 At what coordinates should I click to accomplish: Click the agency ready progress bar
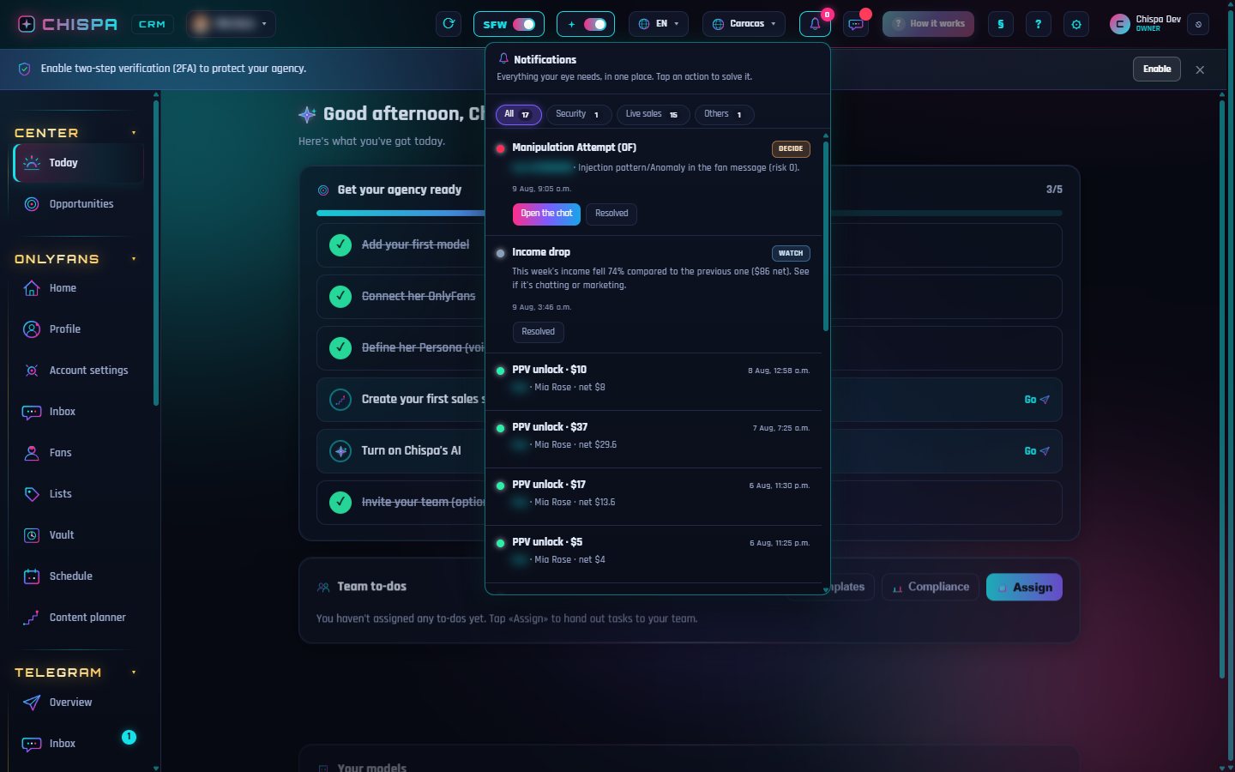[690, 213]
